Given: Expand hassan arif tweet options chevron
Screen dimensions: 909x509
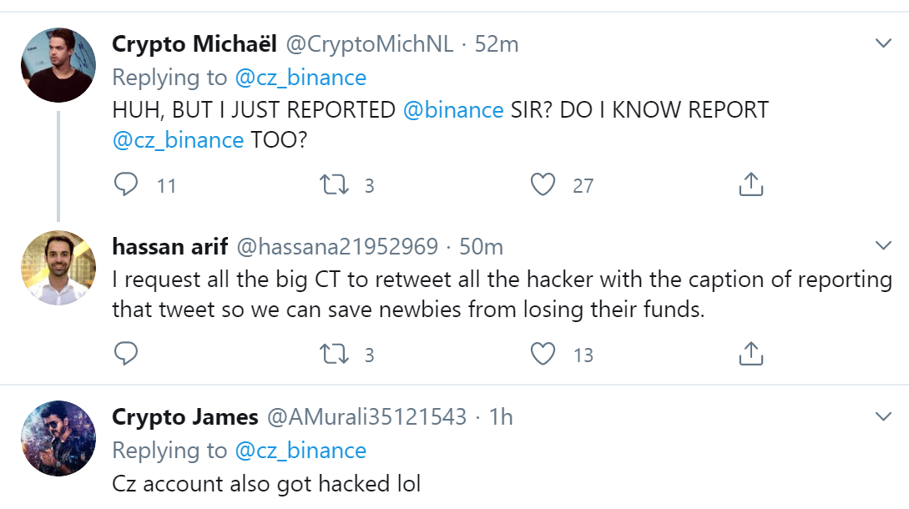Looking at the screenshot, I should pyautogui.click(x=883, y=245).
